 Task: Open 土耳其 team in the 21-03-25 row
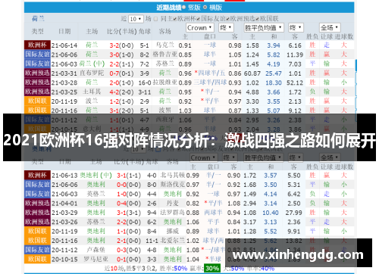(92, 92)
